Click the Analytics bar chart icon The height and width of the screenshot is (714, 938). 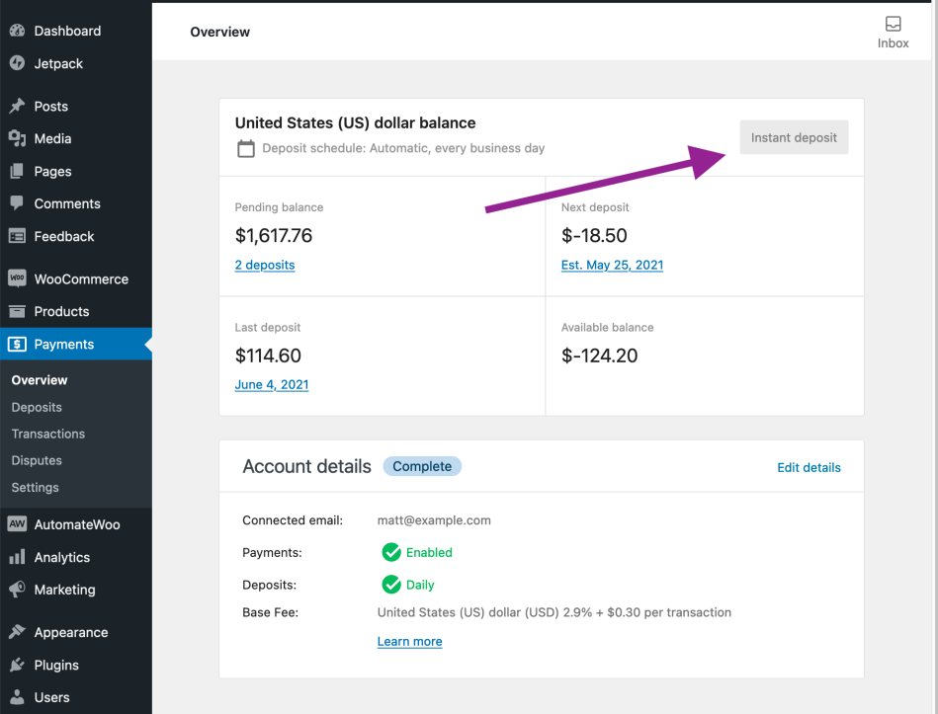pyautogui.click(x=17, y=557)
